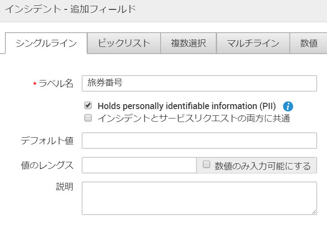The width and height of the screenshot is (327, 228).
Task: Toggle the personally identifiable information checkbox
Action: pos(88,106)
